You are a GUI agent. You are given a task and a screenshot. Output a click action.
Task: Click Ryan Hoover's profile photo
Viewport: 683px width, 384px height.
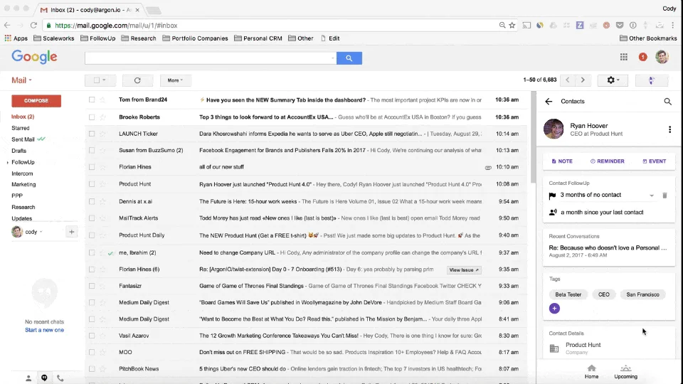[x=554, y=129]
